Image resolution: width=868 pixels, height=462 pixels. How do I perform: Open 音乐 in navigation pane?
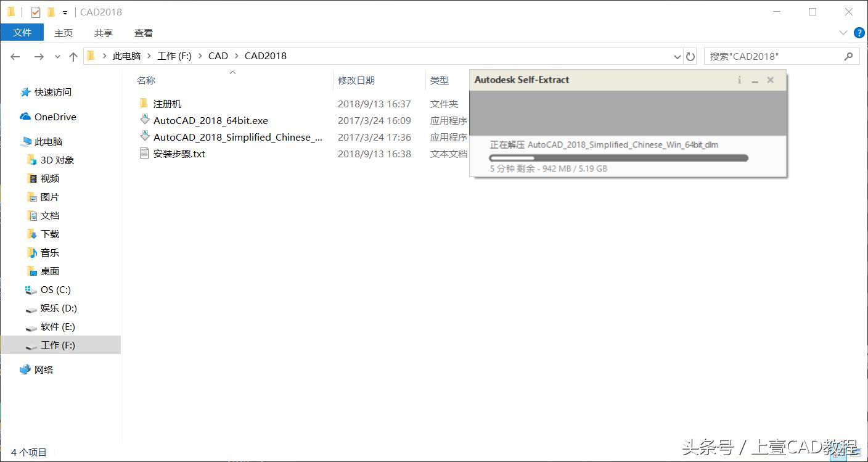[x=50, y=252]
